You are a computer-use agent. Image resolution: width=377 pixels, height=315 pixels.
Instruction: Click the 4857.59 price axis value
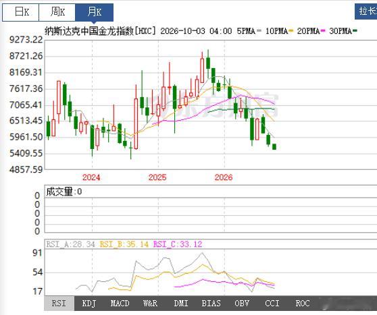[x=26, y=169]
